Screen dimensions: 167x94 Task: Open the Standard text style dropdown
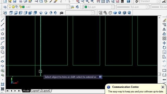tap(158, 1)
